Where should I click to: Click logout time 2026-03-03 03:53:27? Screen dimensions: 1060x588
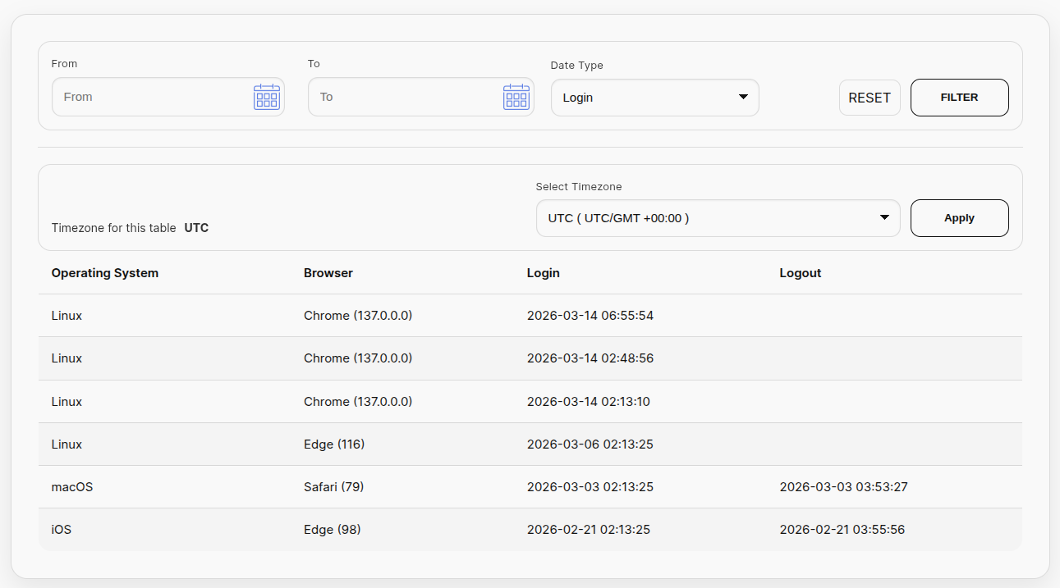click(x=843, y=487)
